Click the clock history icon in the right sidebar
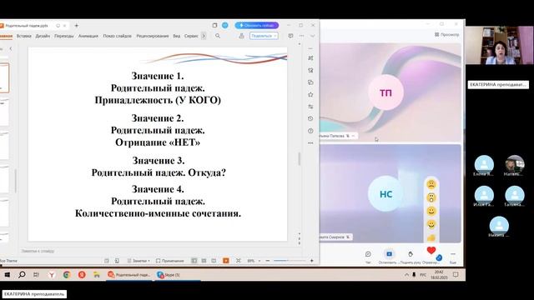 click(310, 118)
